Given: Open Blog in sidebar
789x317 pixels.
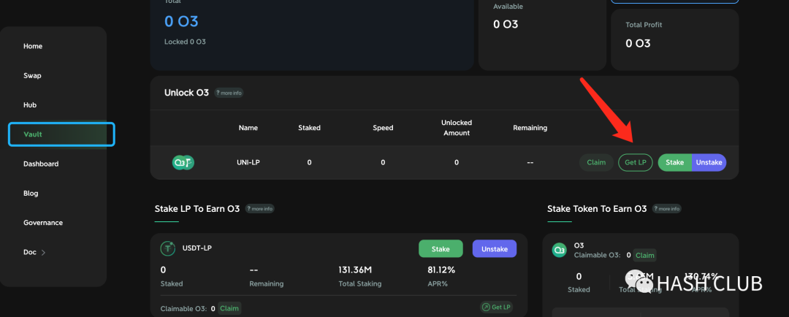Looking at the screenshot, I should pyautogui.click(x=31, y=194).
